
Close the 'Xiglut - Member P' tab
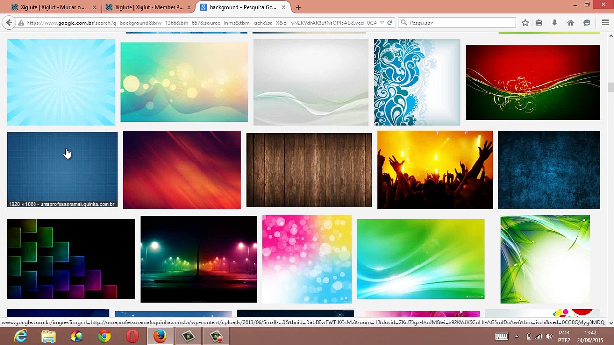click(x=189, y=7)
